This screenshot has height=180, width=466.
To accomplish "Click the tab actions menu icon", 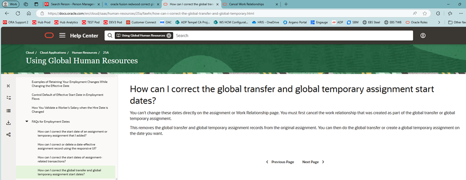I will click(36, 4).
